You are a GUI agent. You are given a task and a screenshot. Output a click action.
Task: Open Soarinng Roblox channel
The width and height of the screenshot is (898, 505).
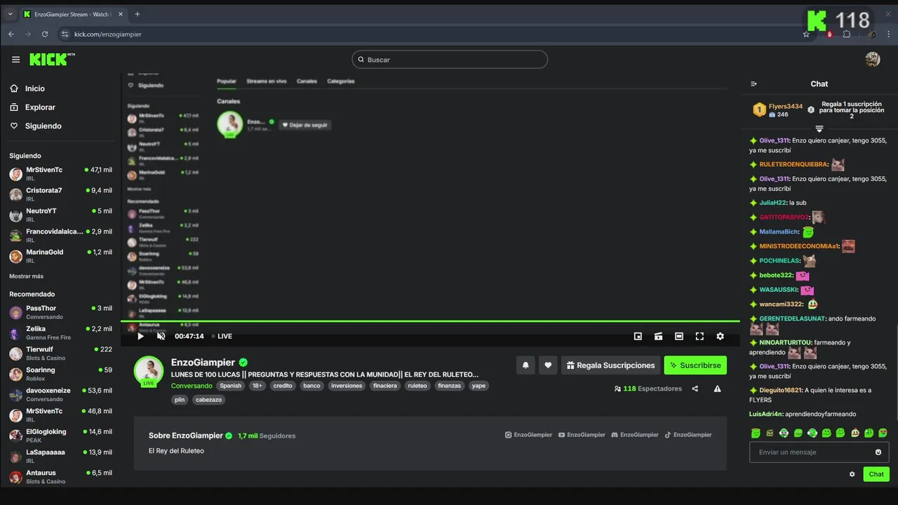point(61,374)
